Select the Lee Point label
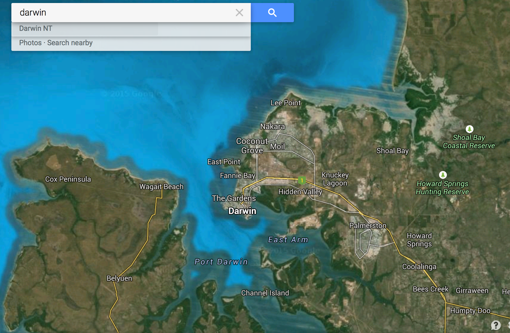Image resolution: width=510 pixels, height=333 pixels. point(286,103)
